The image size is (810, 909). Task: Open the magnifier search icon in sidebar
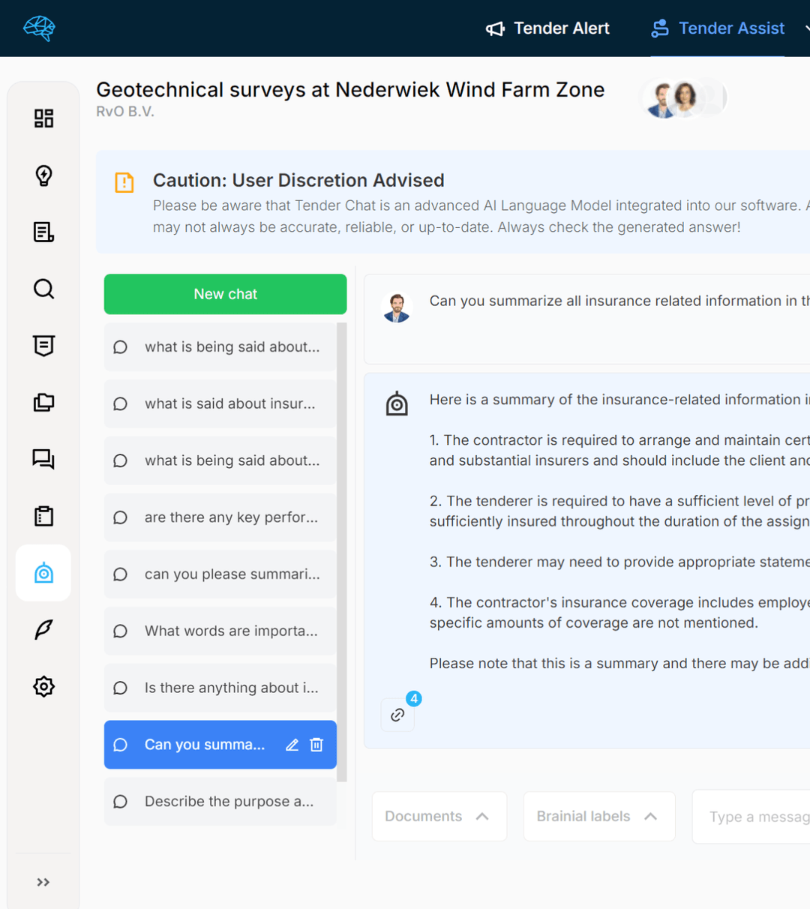(x=43, y=289)
